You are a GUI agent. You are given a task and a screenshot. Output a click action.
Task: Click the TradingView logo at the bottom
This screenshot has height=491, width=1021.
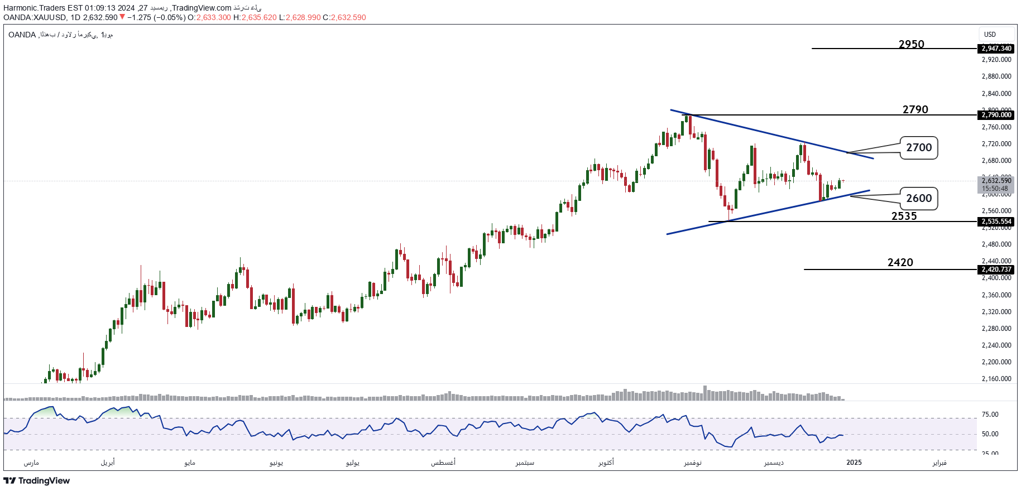[37, 480]
